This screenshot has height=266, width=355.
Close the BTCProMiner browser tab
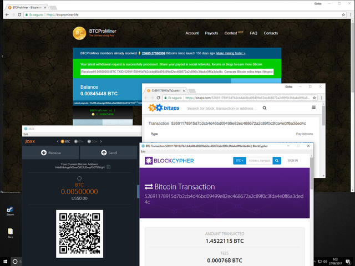click(45, 7)
